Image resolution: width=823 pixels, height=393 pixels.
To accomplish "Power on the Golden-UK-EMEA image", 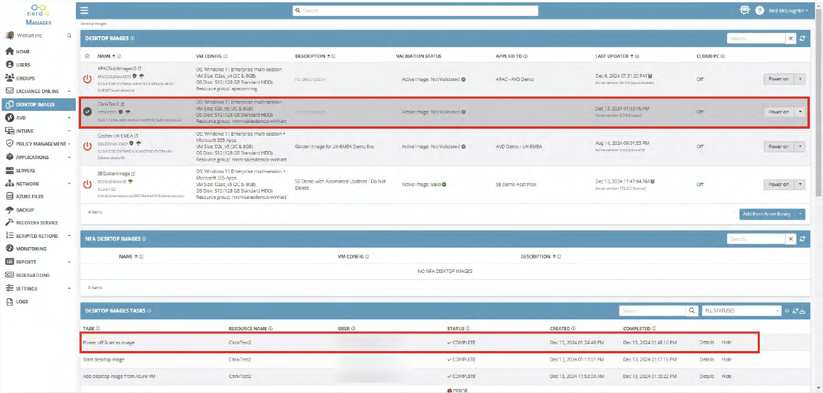I will point(779,147).
